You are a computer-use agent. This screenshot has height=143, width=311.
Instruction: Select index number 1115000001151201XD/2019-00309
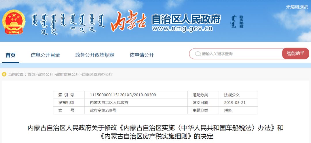click(x=123, y=95)
